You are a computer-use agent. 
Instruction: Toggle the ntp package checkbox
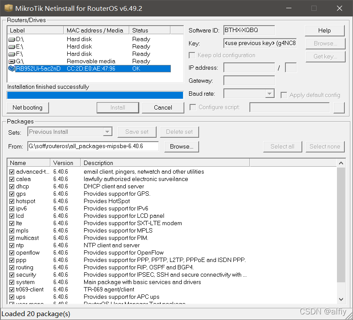(x=12, y=246)
